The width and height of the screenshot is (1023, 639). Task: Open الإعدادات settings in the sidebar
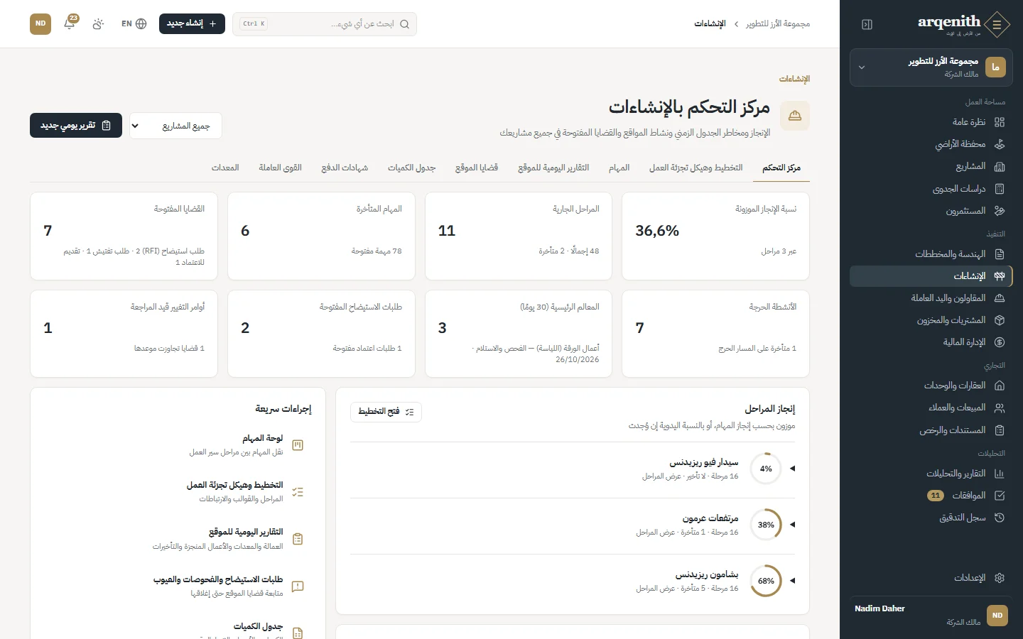point(931,578)
